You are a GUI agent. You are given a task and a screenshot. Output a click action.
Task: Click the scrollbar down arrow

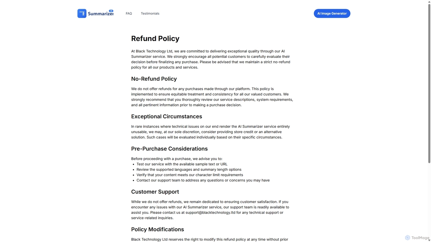coord(429,240)
